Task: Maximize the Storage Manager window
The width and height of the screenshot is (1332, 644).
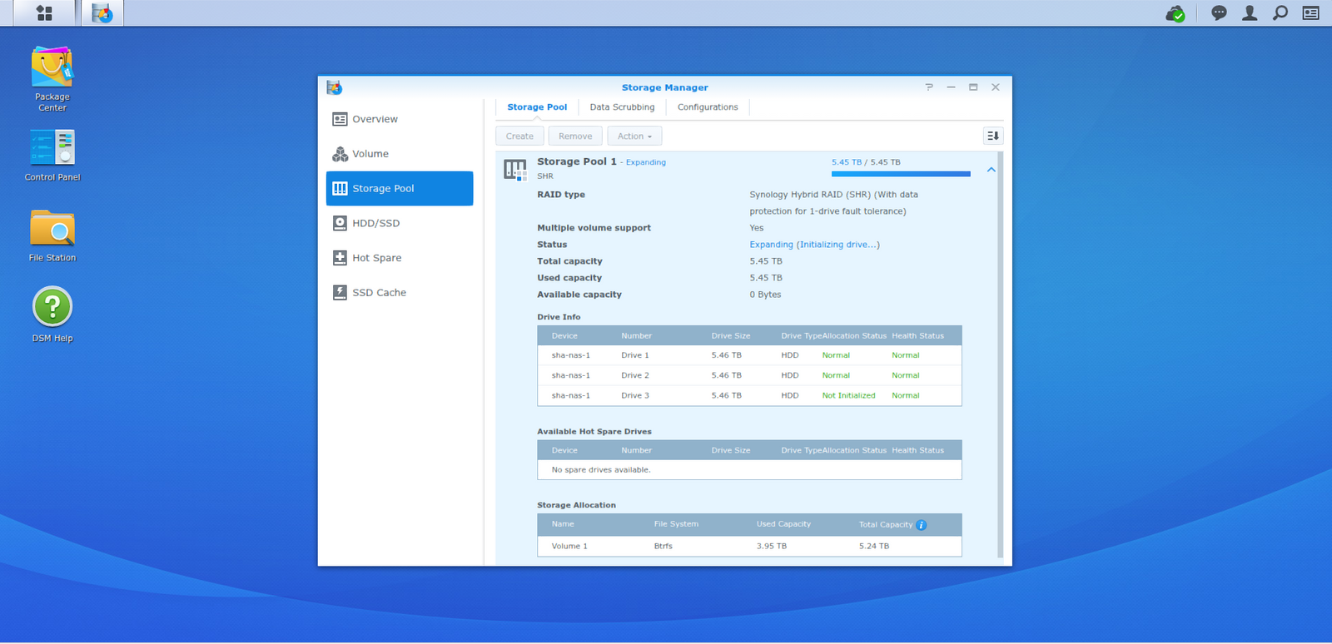Action: [973, 87]
